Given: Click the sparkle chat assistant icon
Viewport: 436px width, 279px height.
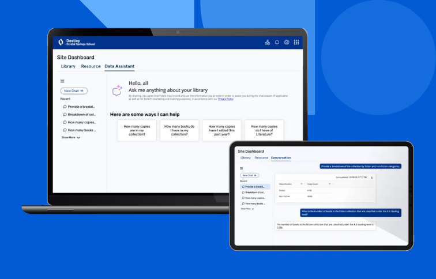Looking at the screenshot, I should [x=117, y=91].
